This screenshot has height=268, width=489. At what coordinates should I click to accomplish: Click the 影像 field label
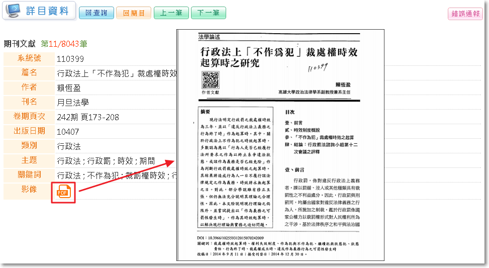click(x=29, y=189)
